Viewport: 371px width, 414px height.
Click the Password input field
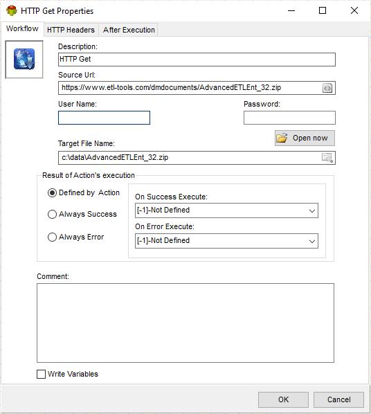click(x=289, y=118)
